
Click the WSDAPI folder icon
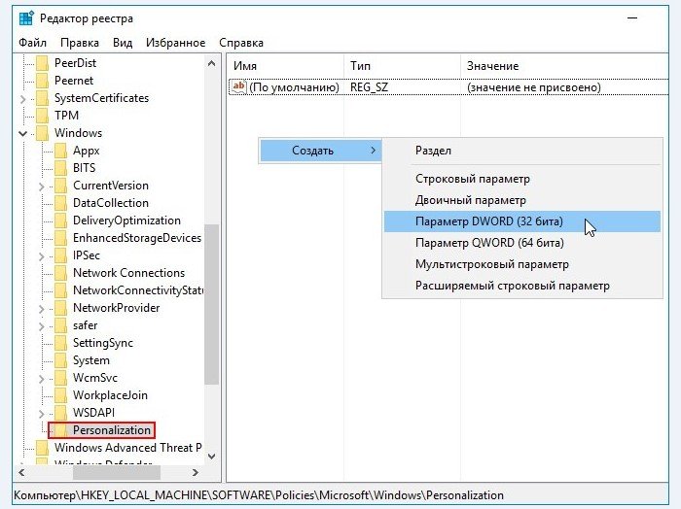[60, 413]
